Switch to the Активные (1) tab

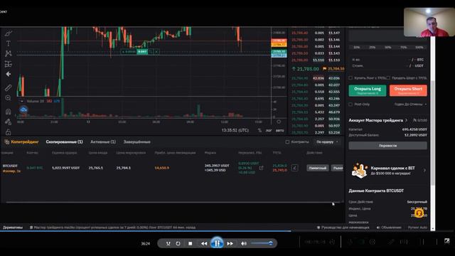point(103,142)
